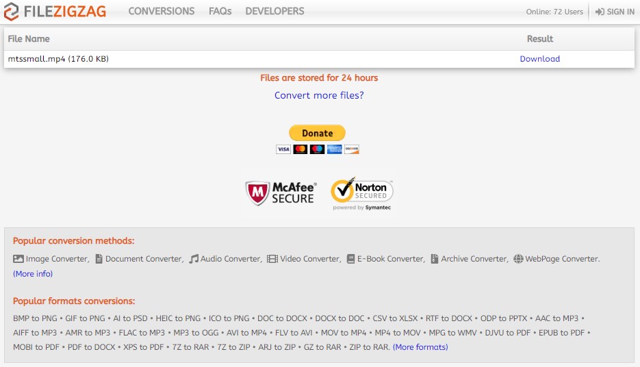
Task: Click the ZIP to RAR text
Action: coord(370,347)
